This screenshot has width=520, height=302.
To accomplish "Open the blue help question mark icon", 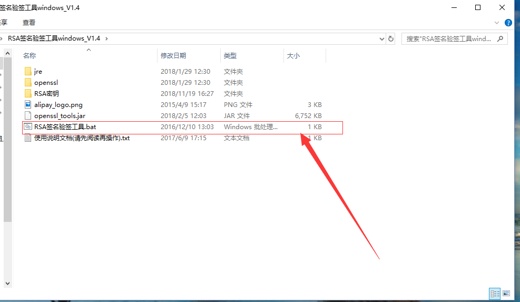I will pyautogui.click(x=508, y=23).
